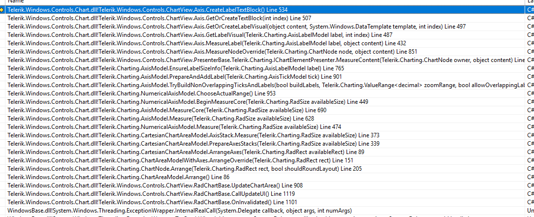Screen dimensions: 534x217
Task: Select the AxisModel.TryBuildNonOverlappingTicksAndLabels frame
Action: [x=266, y=85]
